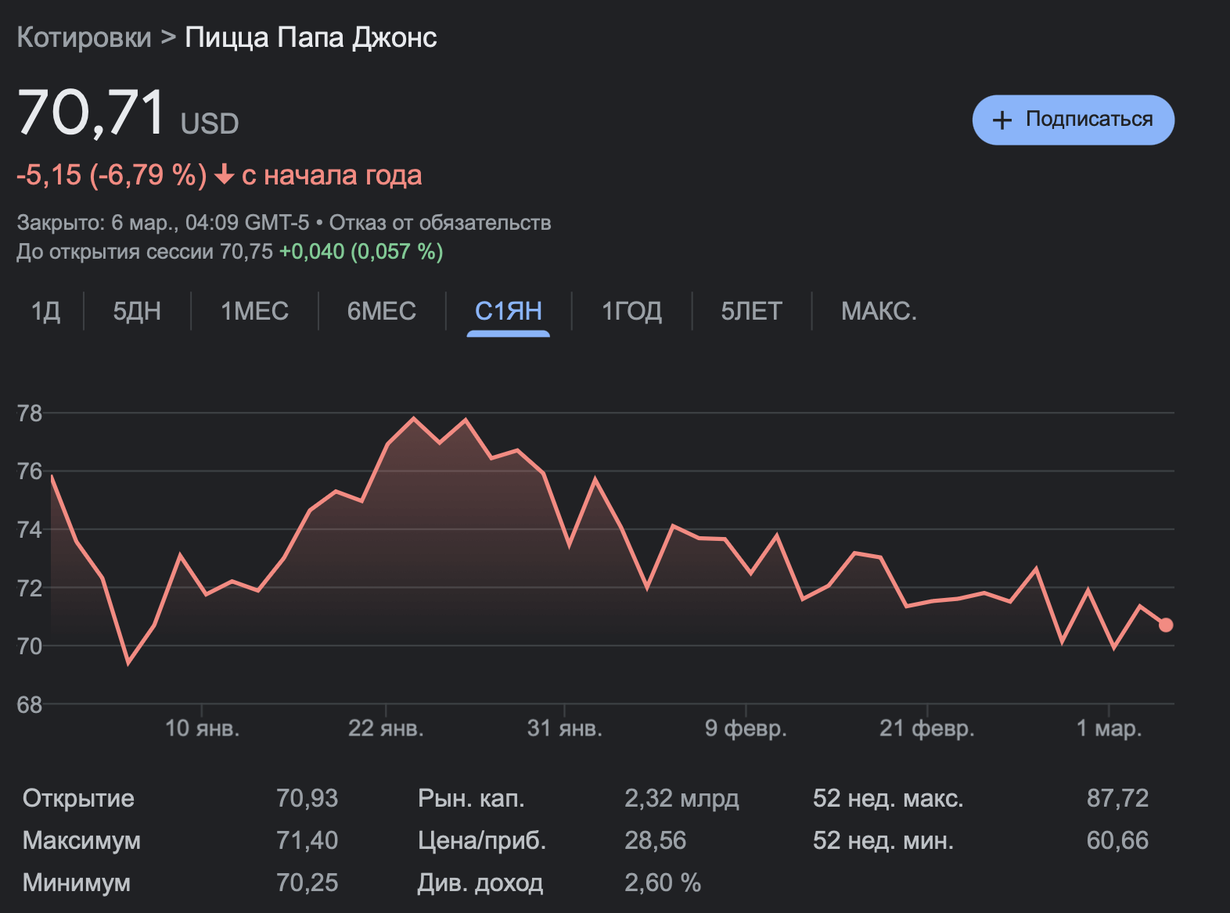Select the МАКС. chart range
Viewport: 1230px width, 913px height.
(x=879, y=311)
